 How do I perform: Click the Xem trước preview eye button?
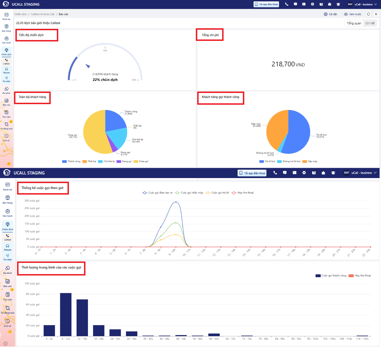coord(353,14)
